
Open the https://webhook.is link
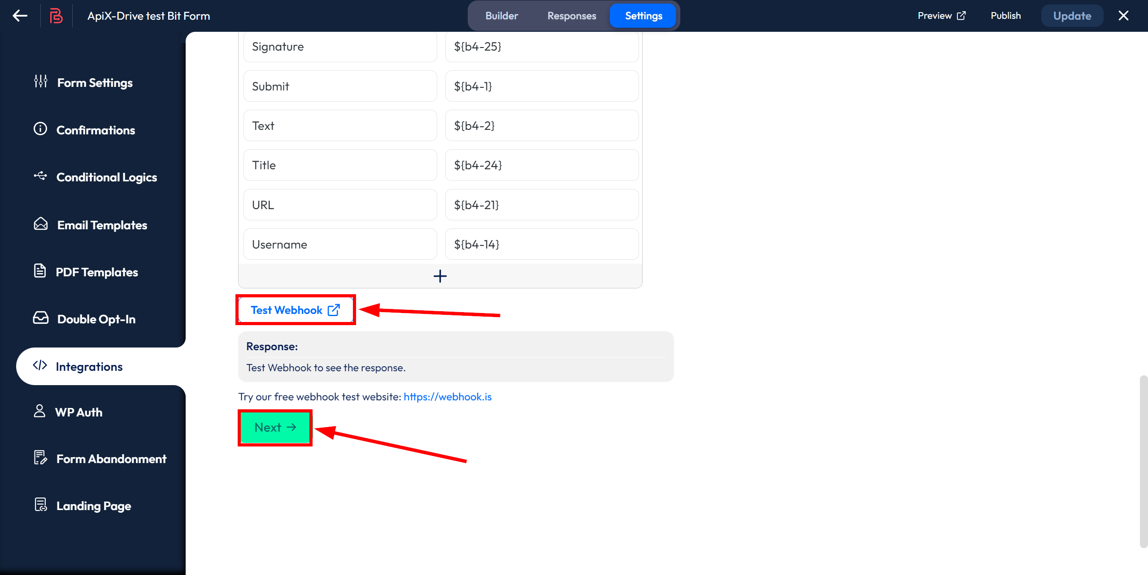tap(448, 396)
